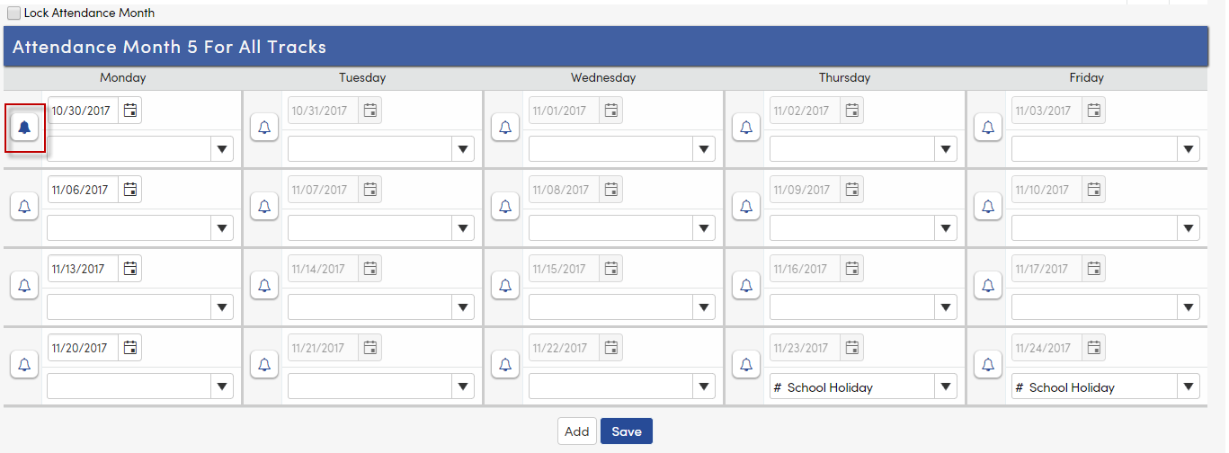Open the calendar picker for 11/20/2017
This screenshot has height=453, width=1229.
(130, 348)
